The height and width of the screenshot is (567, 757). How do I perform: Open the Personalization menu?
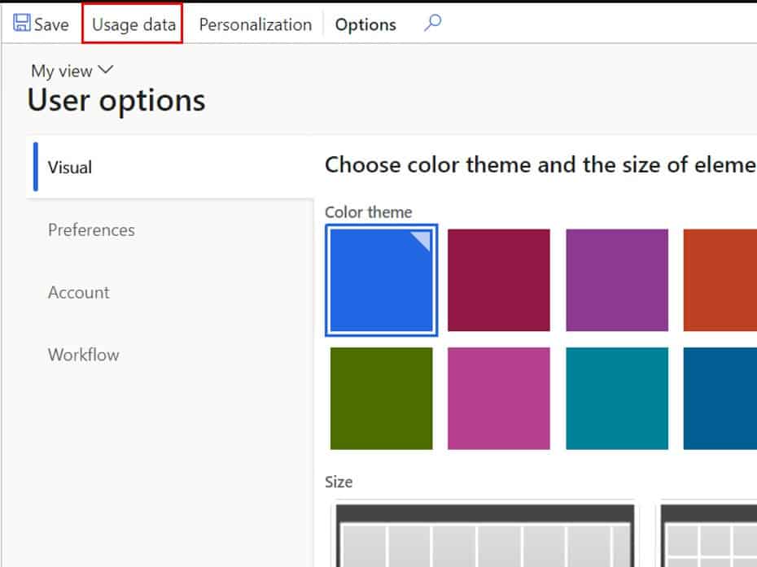pyautogui.click(x=256, y=24)
